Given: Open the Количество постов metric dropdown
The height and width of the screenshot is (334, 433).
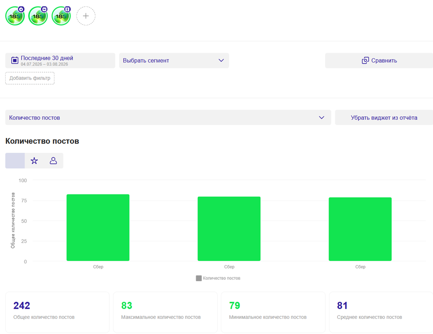Looking at the screenshot, I should point(168,118).
